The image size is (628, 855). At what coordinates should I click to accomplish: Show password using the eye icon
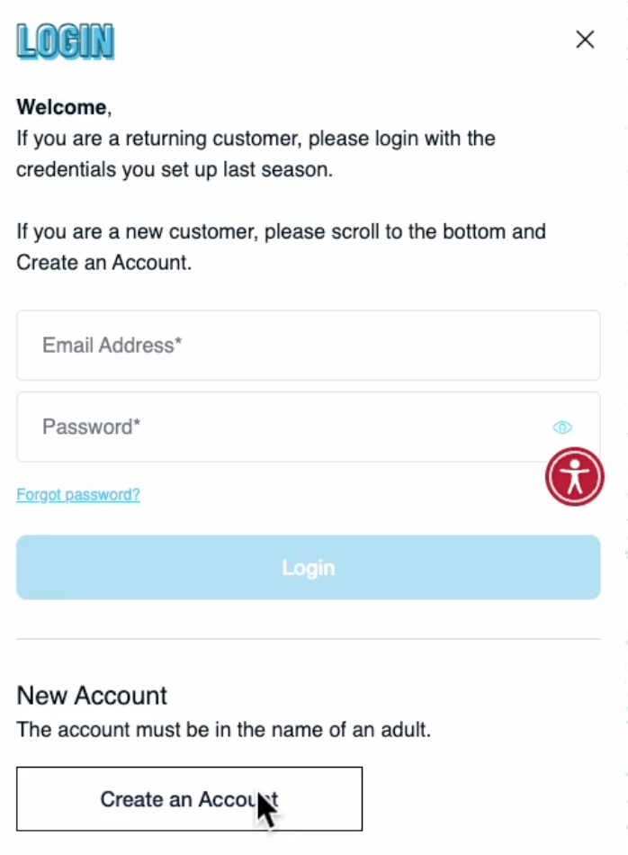click(x=562, y=427)
